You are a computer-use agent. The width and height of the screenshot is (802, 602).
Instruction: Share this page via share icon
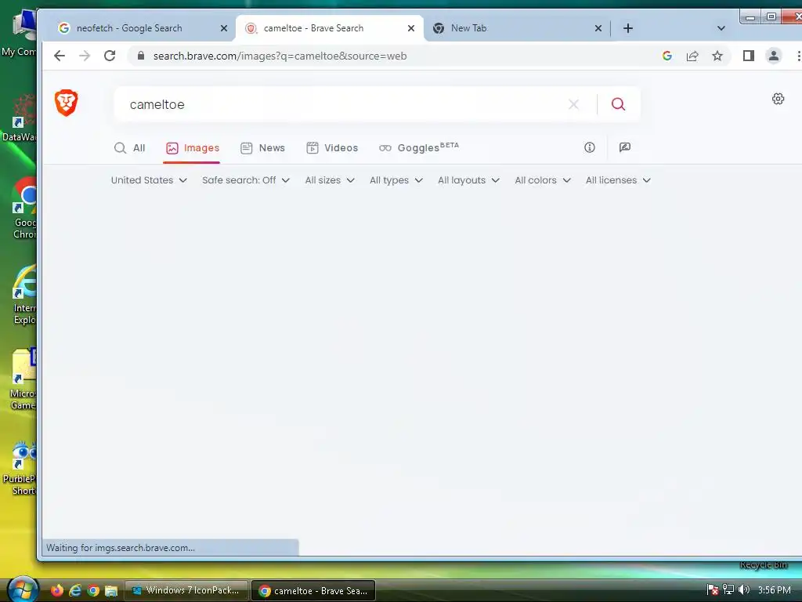click(x=692, y=56)
